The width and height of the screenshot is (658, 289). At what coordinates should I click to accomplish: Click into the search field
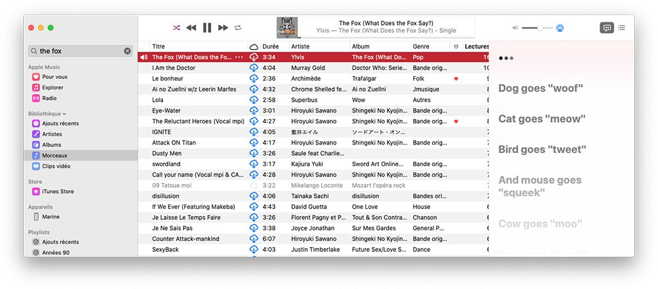(x=80, y=51)
